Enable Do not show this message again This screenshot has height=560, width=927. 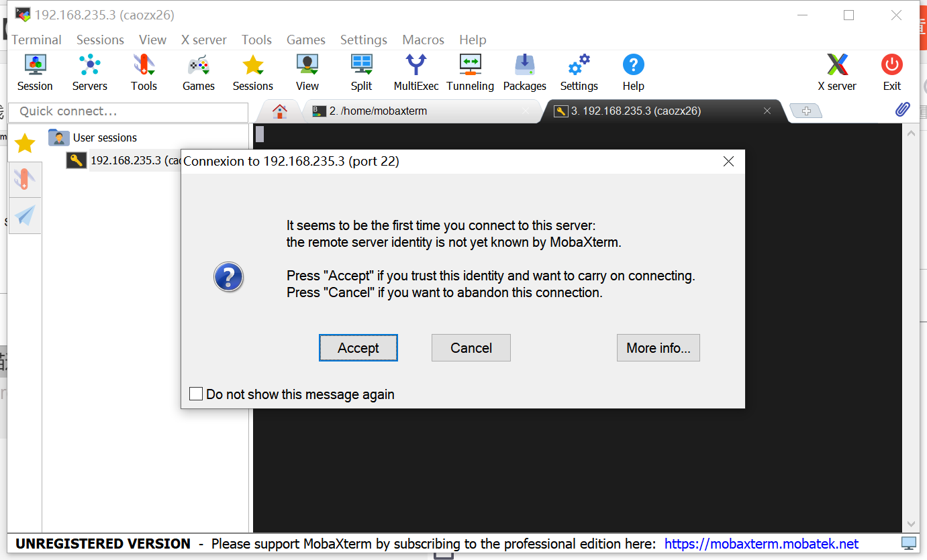(196, 394)
